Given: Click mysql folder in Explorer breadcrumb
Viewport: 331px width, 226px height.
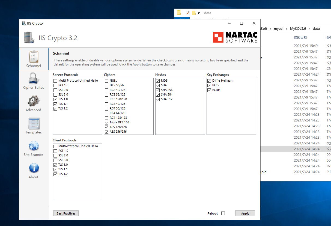Looking at the screenshot, I should point(279,28).
